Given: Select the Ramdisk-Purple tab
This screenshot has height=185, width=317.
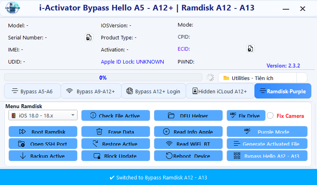Looking at the screenshot, I should coord(283,91).
